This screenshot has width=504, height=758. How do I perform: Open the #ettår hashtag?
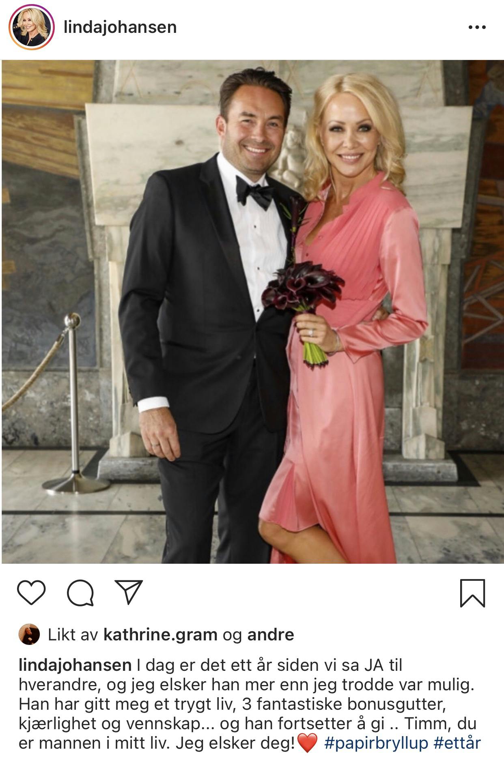(457, 743)
